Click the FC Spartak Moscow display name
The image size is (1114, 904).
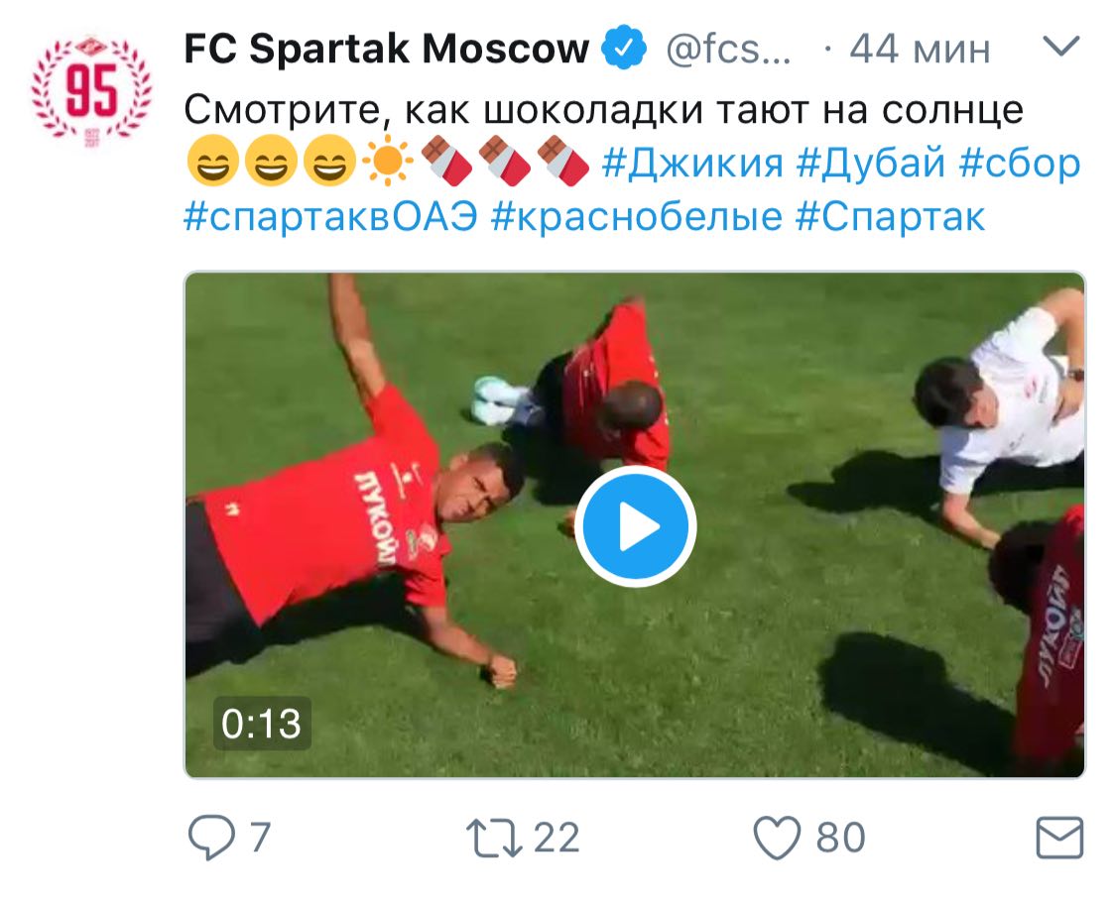(x=387, y=49)
